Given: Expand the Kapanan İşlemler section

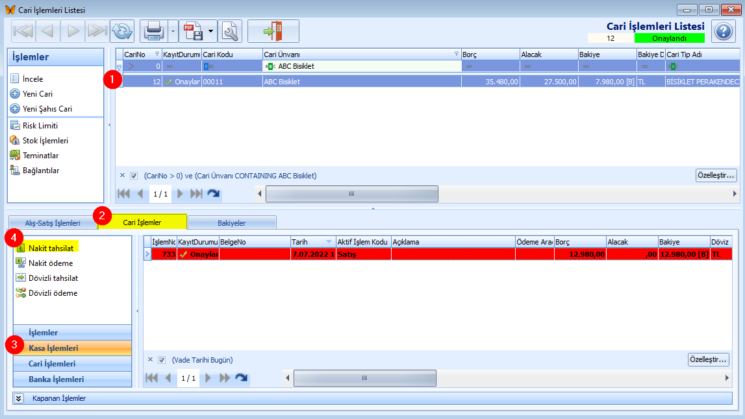Looking at the screenshot, I should pos(19,398).
